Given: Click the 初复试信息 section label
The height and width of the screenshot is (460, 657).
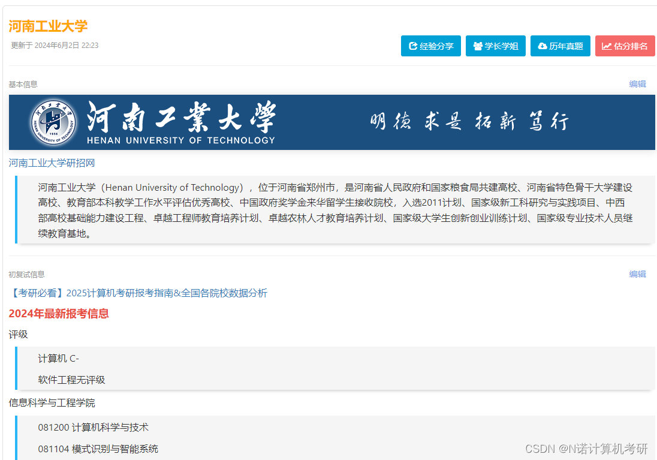Looking at the screenshot, I should [x=26, y=274].
